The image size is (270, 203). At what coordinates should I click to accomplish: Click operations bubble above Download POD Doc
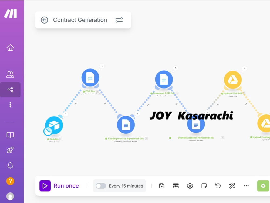tap(175, 68)
